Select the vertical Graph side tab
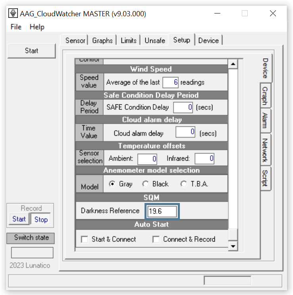The height and width of the screenshot is (295, 293). pos(265,96)
